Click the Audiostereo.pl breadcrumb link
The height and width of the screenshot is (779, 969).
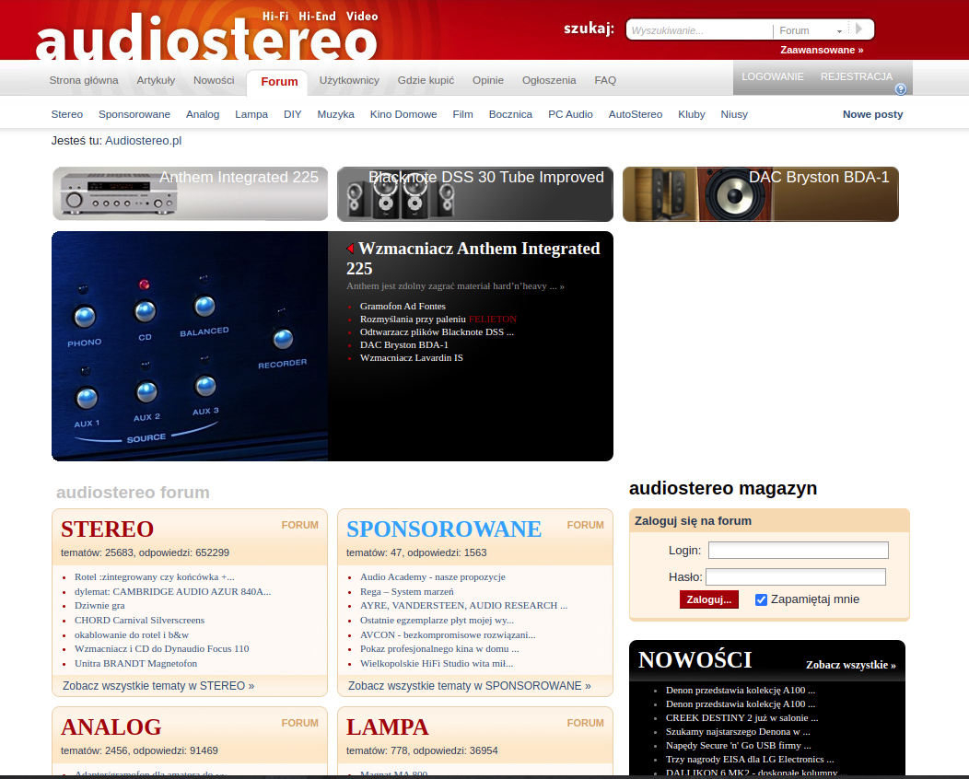pyautogui.click(x=144, y=141)
